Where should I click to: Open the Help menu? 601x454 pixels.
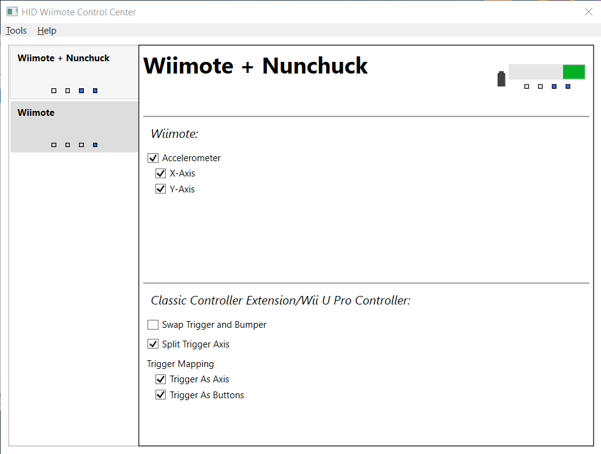(47, 30)
